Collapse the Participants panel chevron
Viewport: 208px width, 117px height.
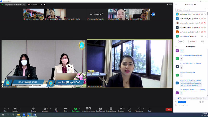176,5
